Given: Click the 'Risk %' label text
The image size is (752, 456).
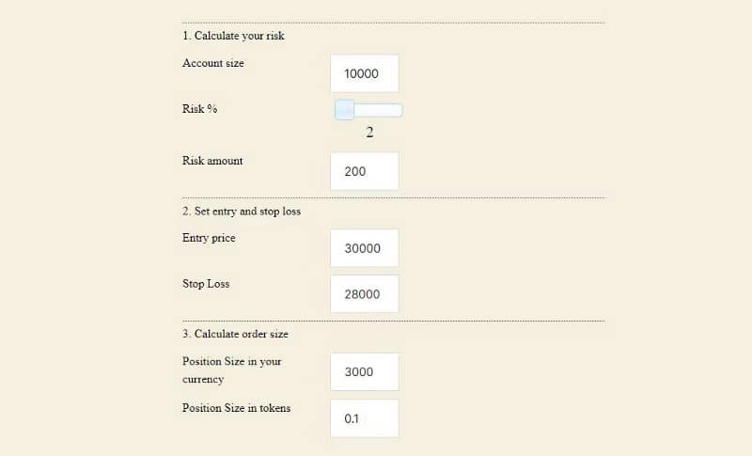Looking at the screenshot, I should [x=199, y=109].
